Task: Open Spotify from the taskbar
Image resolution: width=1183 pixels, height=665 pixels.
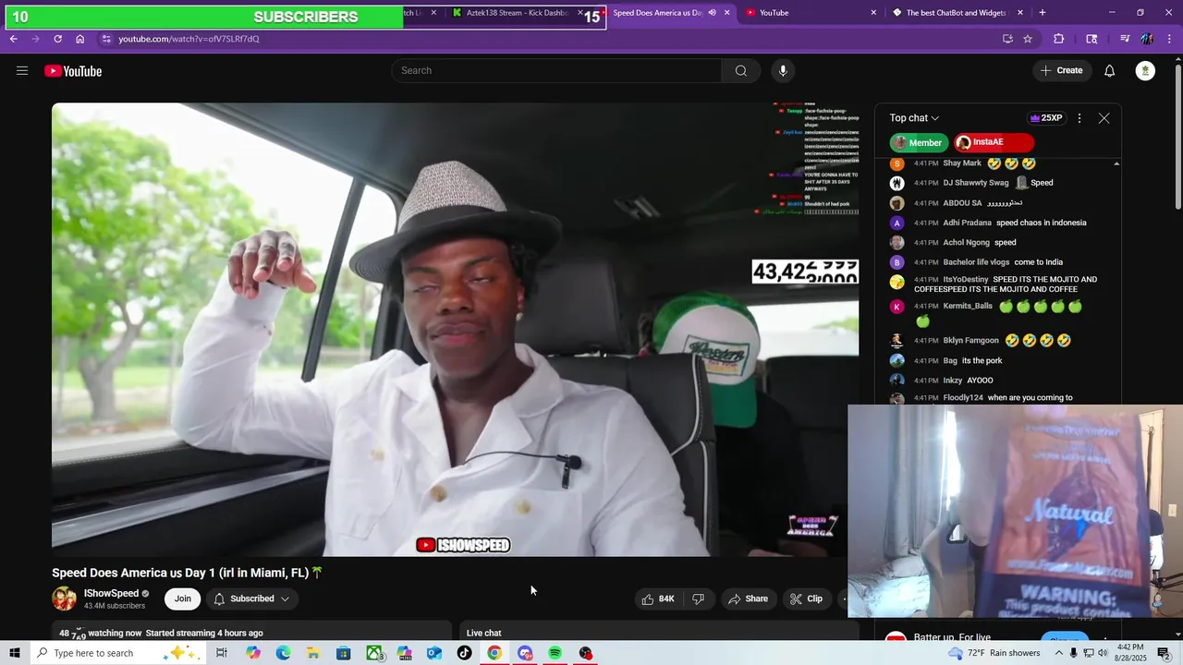Action: (555, 653)
